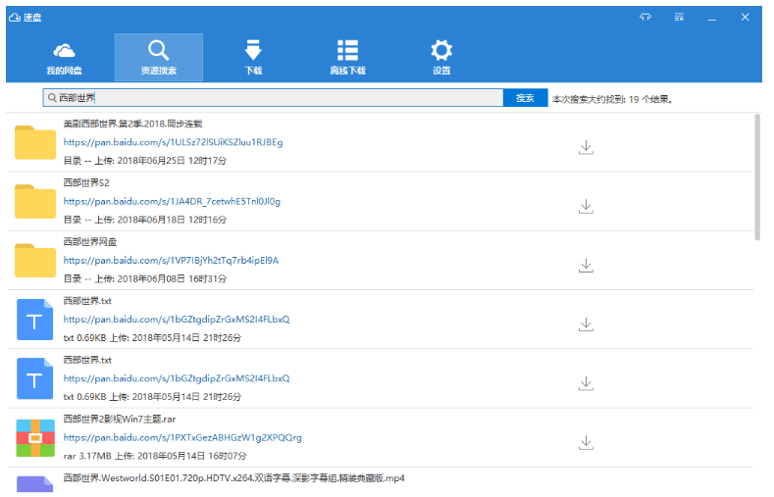Image resolution: width=774 pixels, height=497 pixels.
Task: Click the 搜索 search button
Action: [x=525, y=98]
